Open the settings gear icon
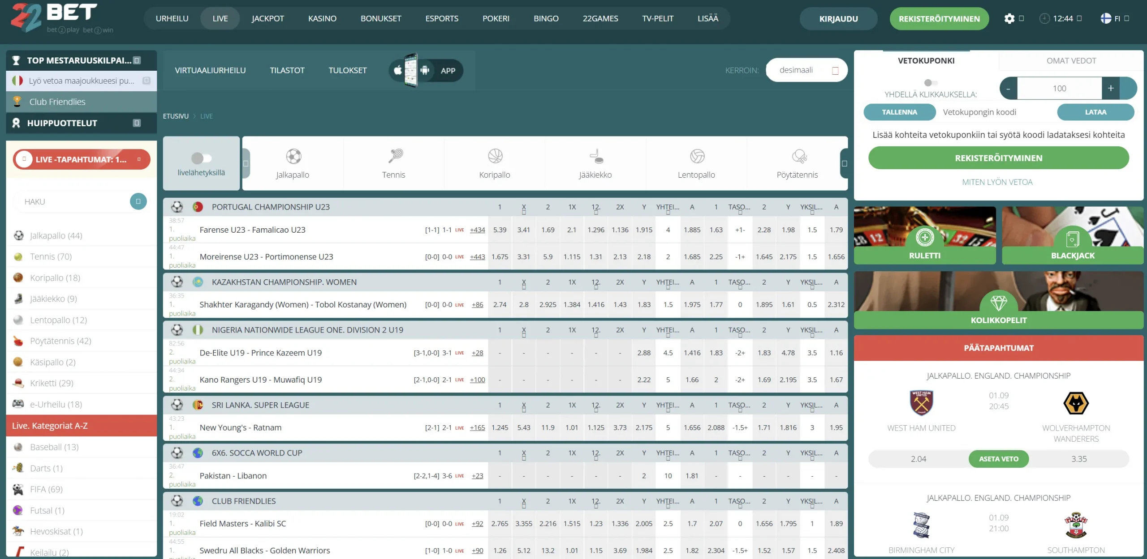 (1009, 19)
